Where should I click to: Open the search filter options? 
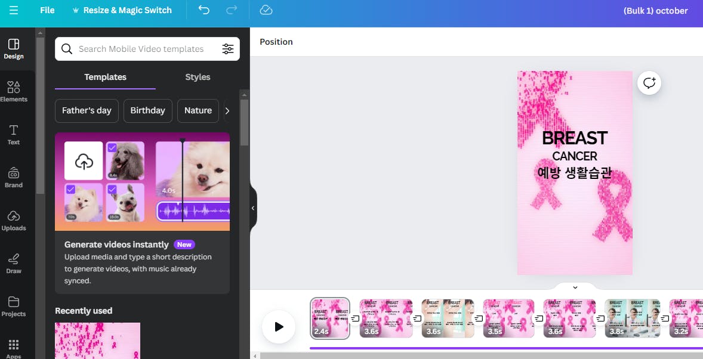[228, 49]
